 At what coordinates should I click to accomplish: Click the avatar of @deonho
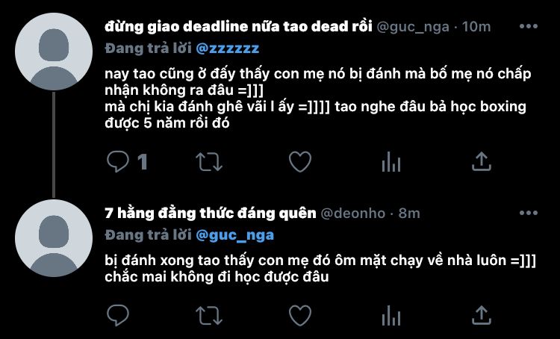coord(54,238)
